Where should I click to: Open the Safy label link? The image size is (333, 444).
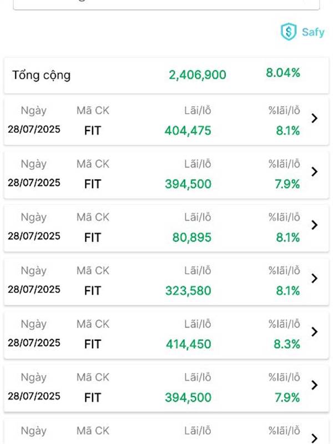[x=313, y=32]
